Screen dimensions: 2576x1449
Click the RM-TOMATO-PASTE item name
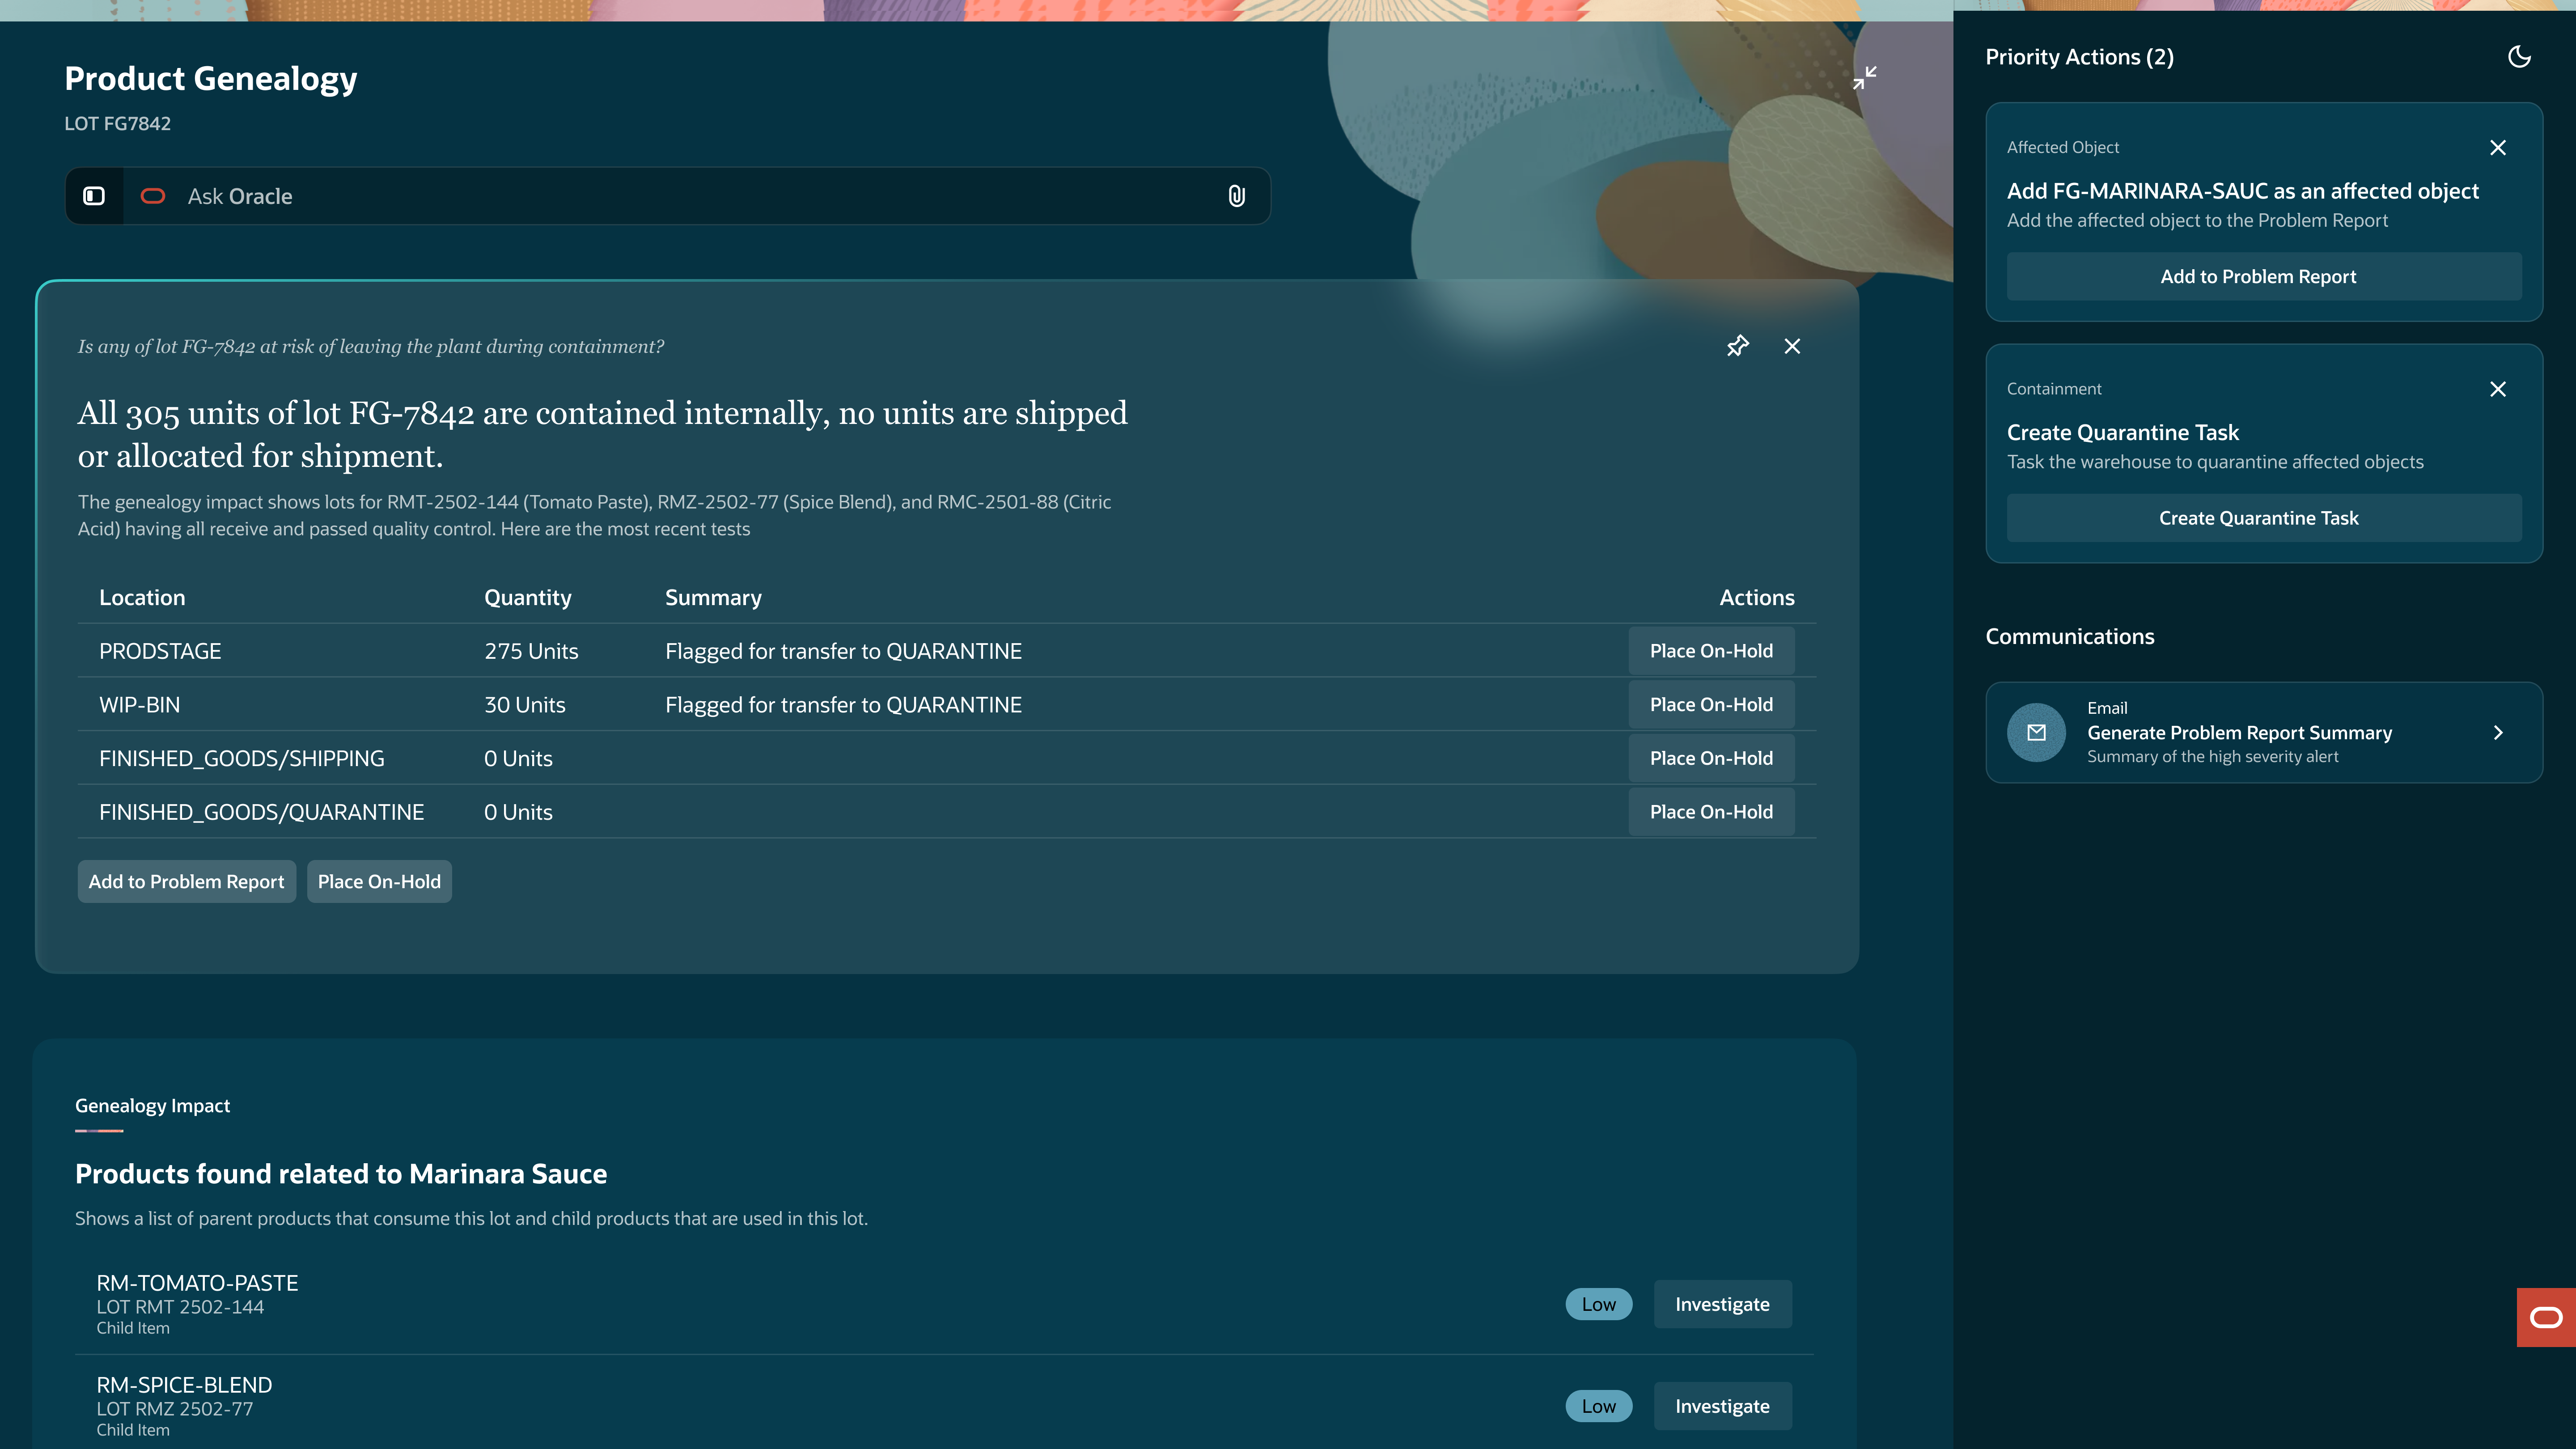point(197,1283)
